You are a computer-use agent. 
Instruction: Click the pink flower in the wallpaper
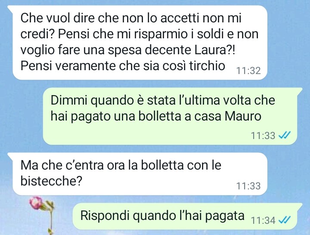click(x=37, y=202)
